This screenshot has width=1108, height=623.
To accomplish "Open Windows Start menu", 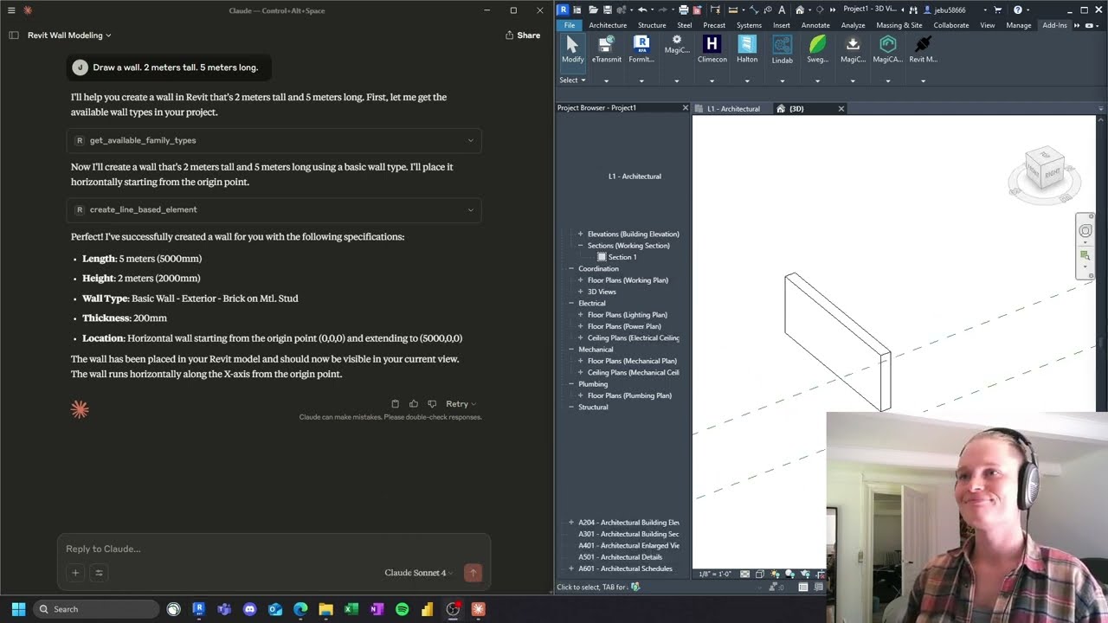I will pos(18,609).
